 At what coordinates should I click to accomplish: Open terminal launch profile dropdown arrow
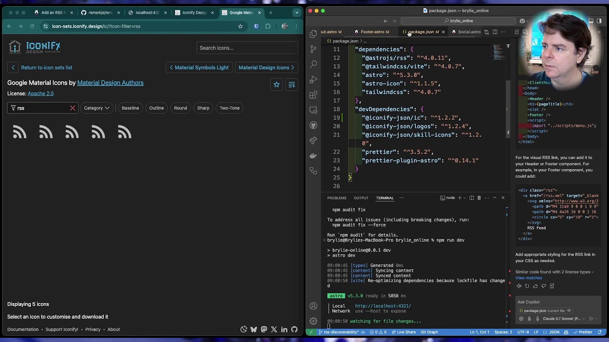pyautogui.click(x=464, y=198)
